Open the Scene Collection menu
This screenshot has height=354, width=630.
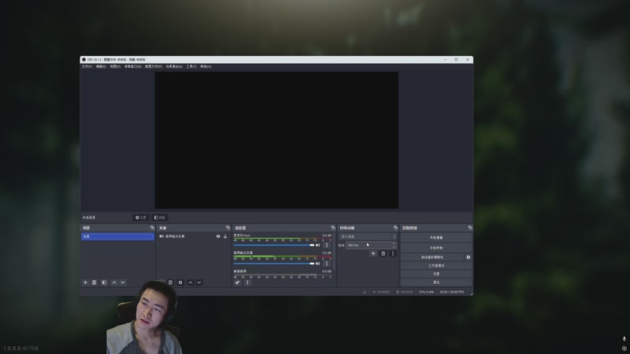pos(174,67)
